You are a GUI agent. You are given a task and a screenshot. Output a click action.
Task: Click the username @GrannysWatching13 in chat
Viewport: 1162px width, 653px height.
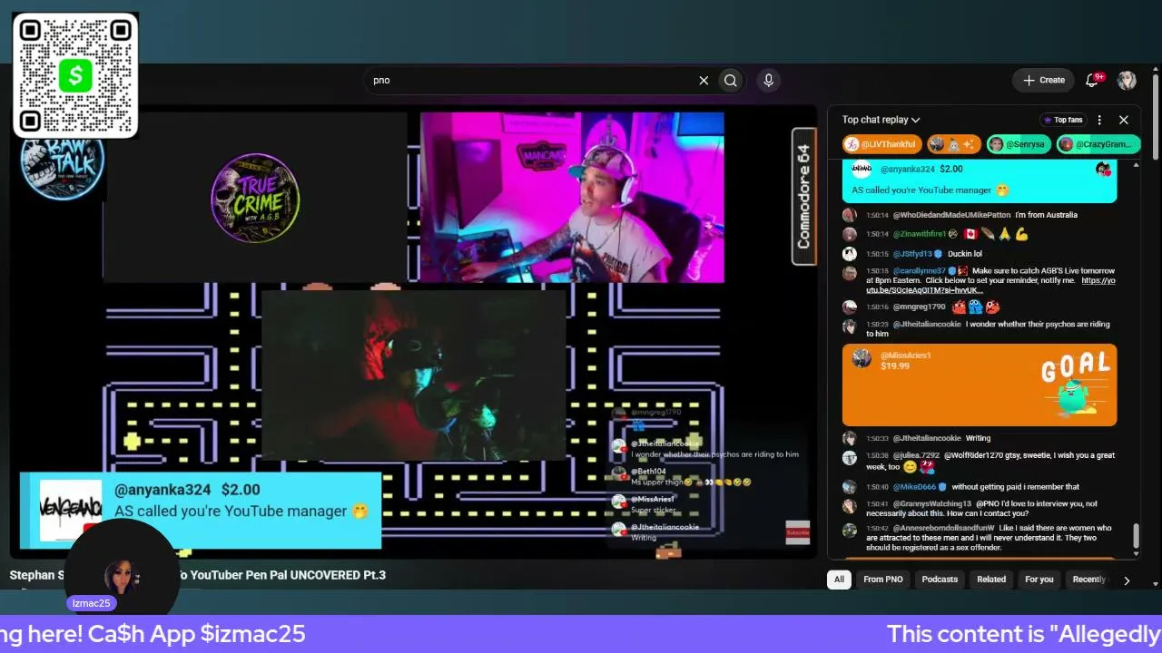pyautogui.click(x=932, y=503)
